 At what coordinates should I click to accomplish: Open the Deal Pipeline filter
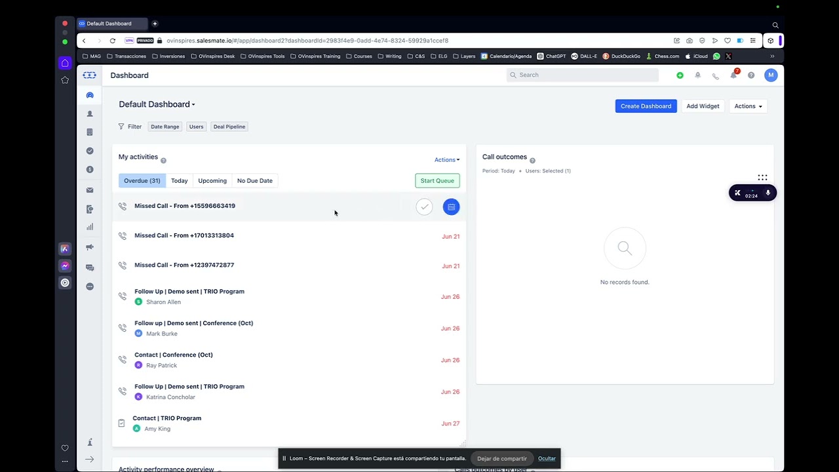point(229,127)
